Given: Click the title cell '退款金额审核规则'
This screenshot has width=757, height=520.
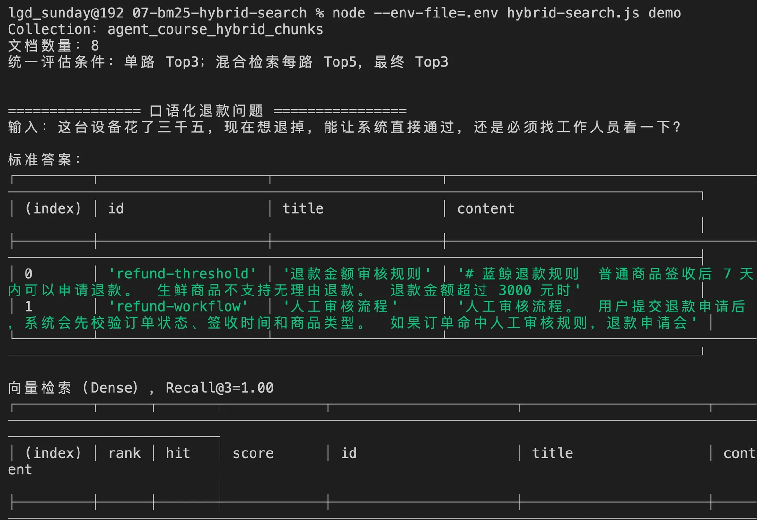Looking at the screenshot, I should tap(357, 274).
